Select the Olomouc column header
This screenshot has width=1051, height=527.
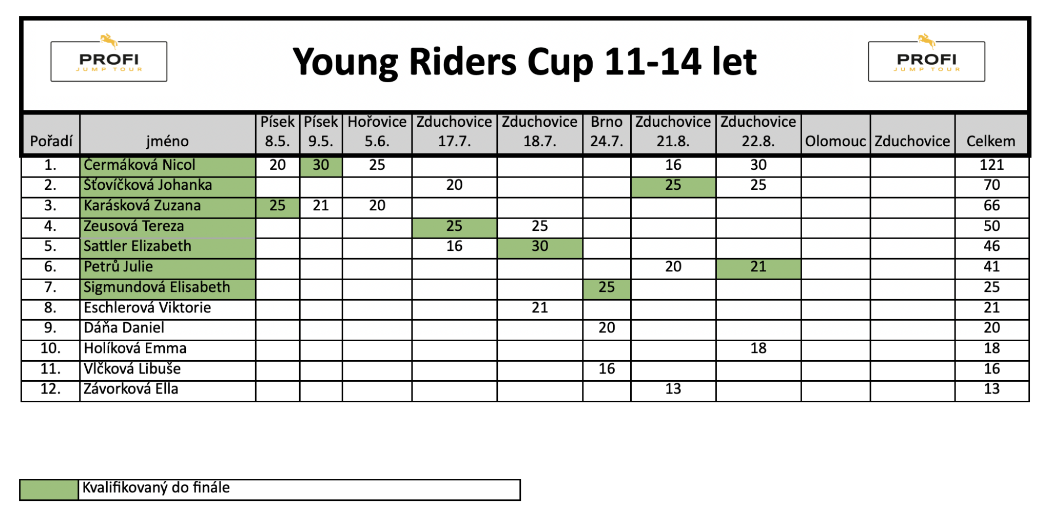(x=835, y=134)
